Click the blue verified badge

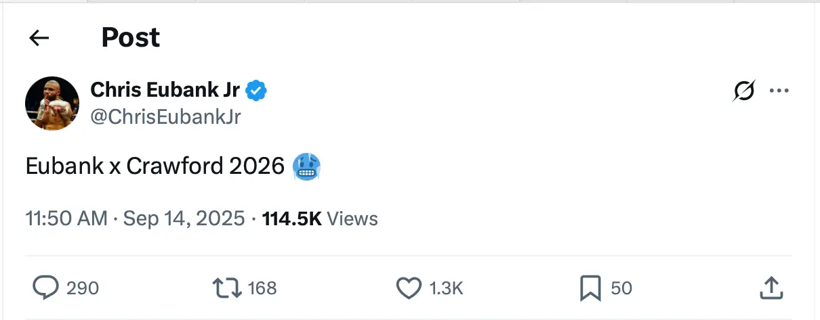point(255,90)
